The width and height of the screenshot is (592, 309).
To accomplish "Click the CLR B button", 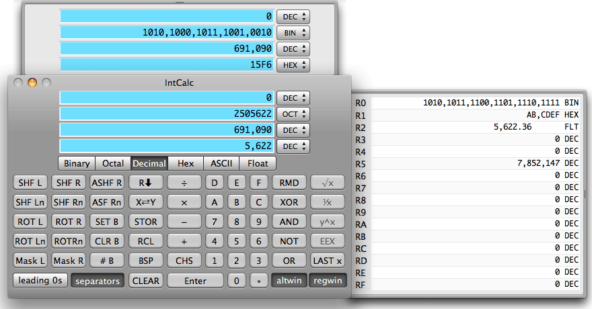I will point(107,242).
